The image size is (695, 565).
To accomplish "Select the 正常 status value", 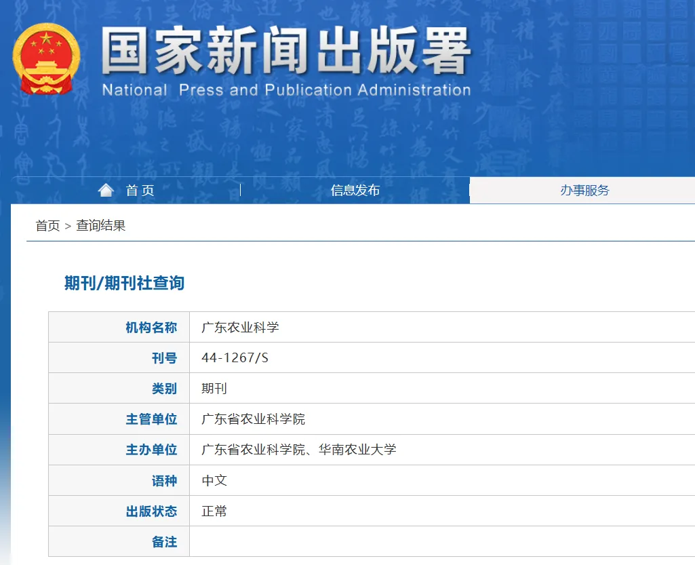I will coord(214,511).
